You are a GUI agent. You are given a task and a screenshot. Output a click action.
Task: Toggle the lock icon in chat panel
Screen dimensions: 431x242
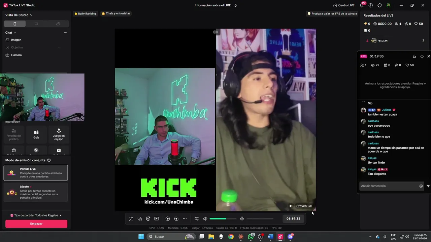point(414,56)
